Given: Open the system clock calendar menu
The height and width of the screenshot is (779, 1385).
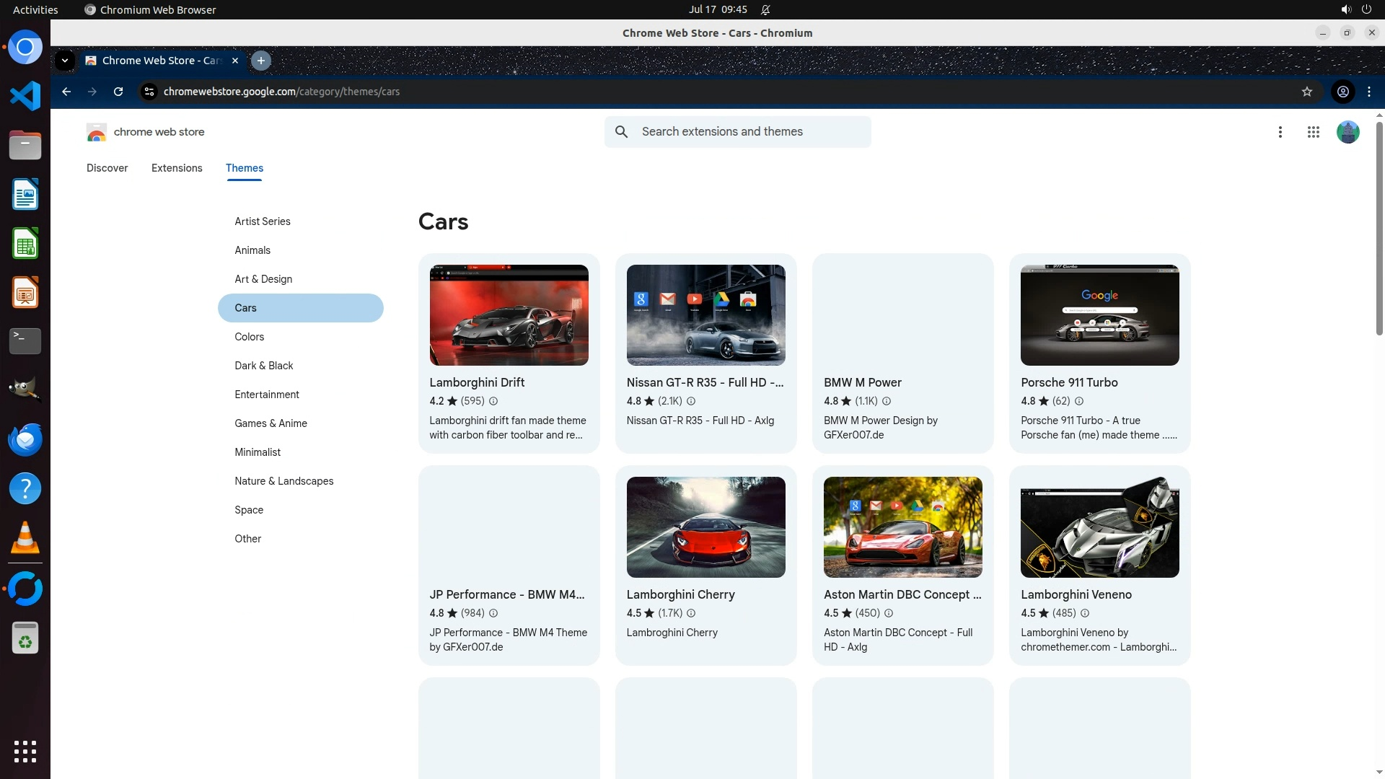Looking at the screenshot, I should tap(717, 9).
